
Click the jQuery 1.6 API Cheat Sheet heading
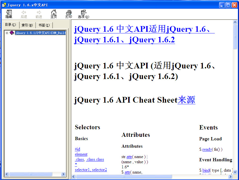[x=126, y=100]
